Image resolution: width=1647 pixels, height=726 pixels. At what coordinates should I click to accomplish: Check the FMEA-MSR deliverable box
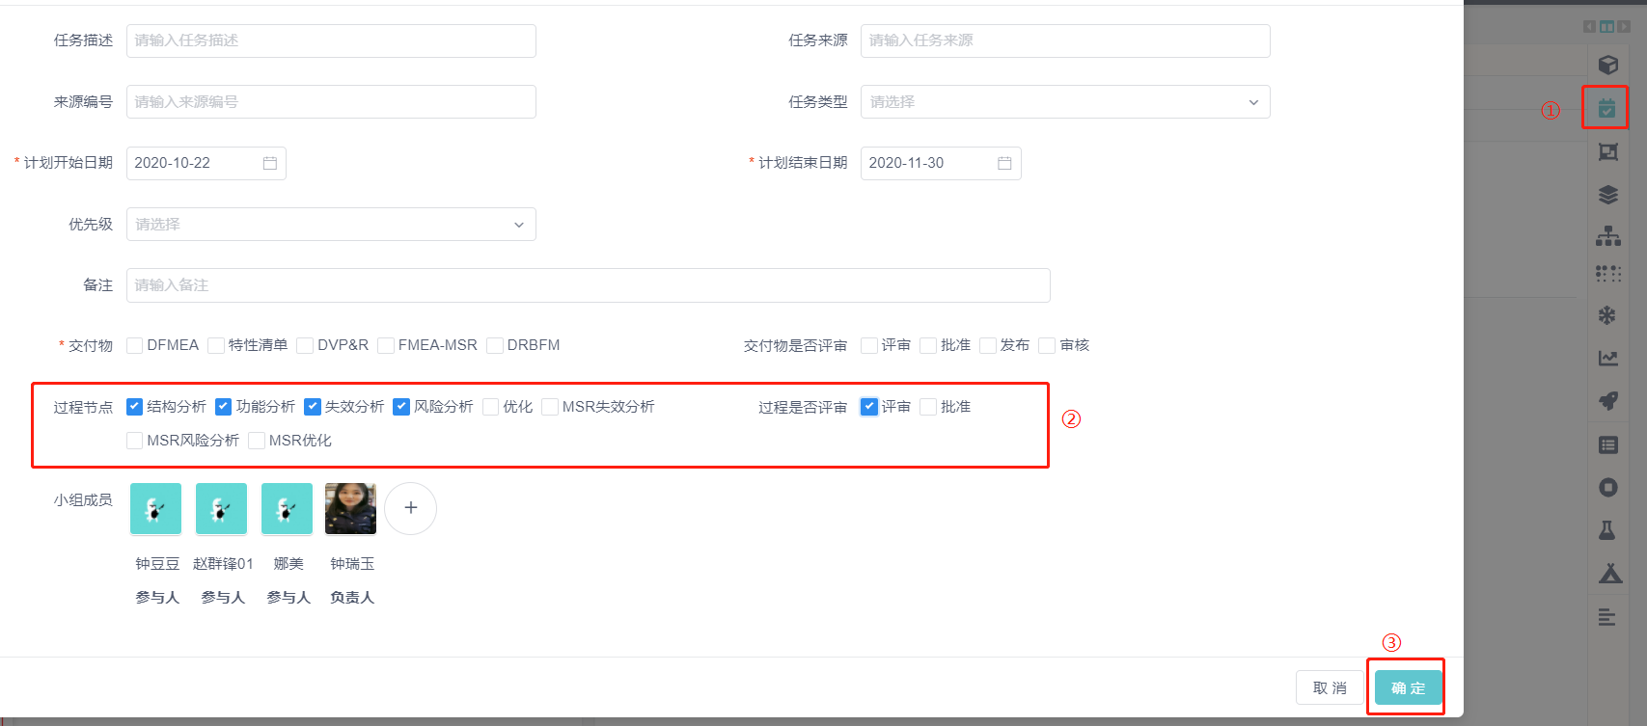[x=386, y=345]
